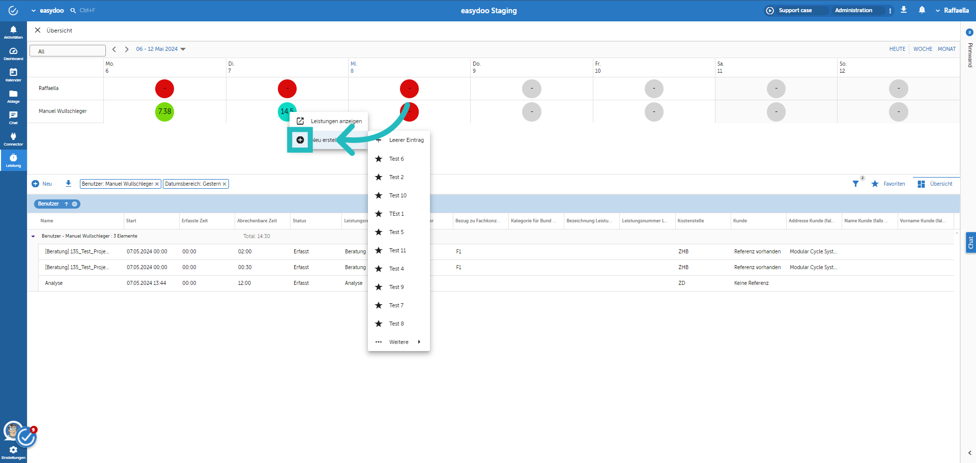Sort by the Start column header
This screenshot has width=976, height=463.
click(x=131, y=221)
